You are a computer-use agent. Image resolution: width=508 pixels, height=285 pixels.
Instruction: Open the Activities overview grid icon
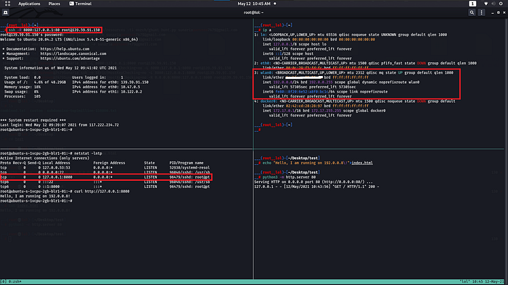pyautogui.click(x=7, y=4)
